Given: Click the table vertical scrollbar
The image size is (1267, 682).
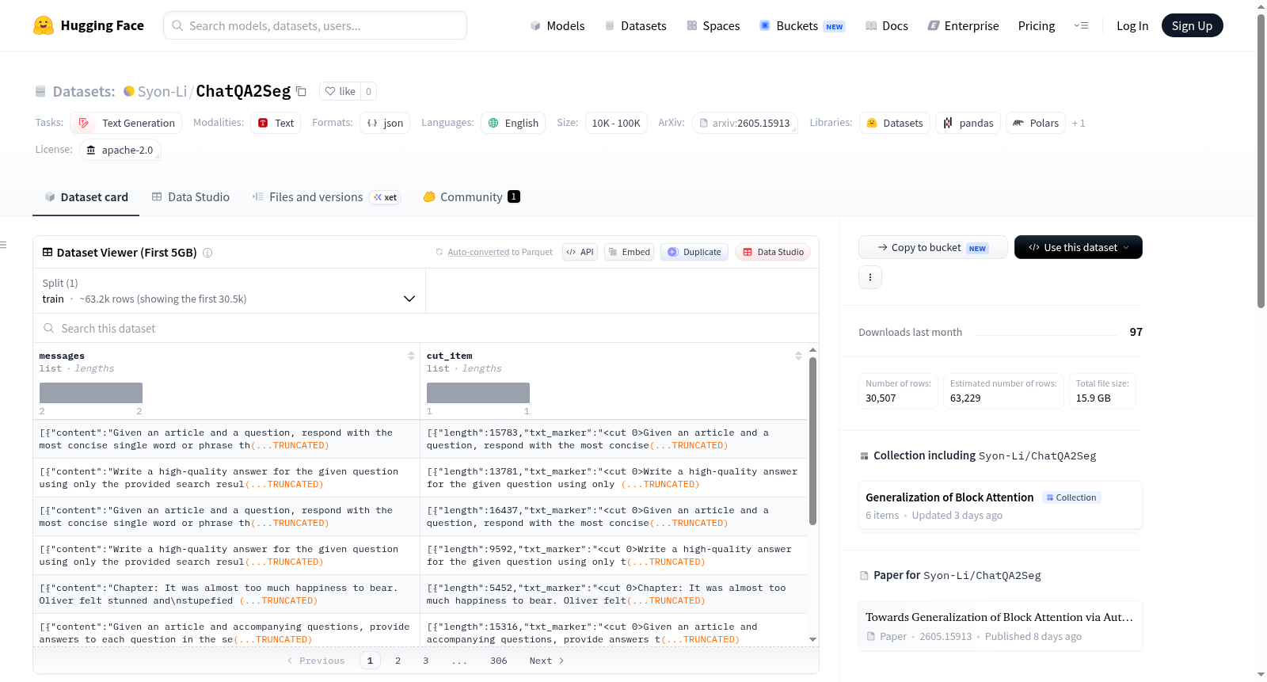Looking at the screenshot, I should click(x=812, y=440).
